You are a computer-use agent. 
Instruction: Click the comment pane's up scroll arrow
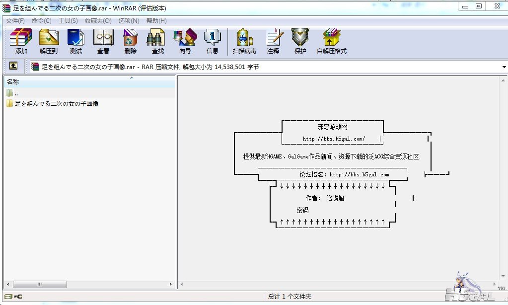(x=503, y=80)
